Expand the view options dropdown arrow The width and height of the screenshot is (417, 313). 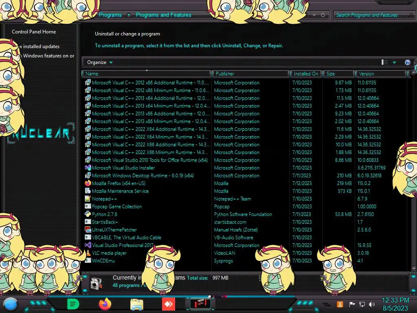(394, 62)
